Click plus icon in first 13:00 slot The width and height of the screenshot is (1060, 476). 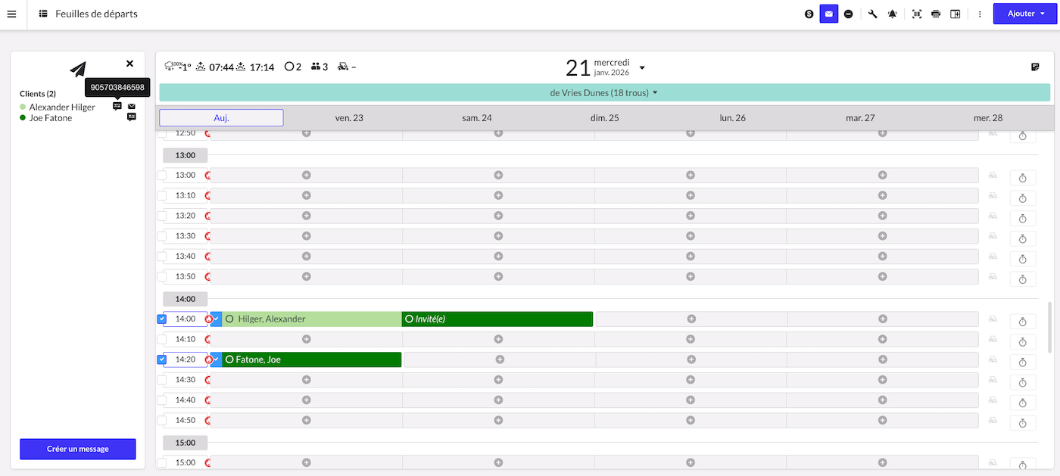307,175
